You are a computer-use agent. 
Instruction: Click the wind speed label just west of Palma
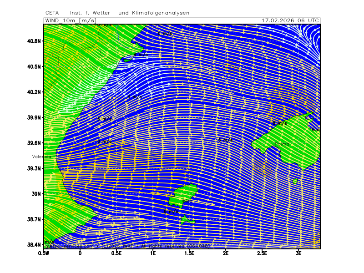click(225, 140)
